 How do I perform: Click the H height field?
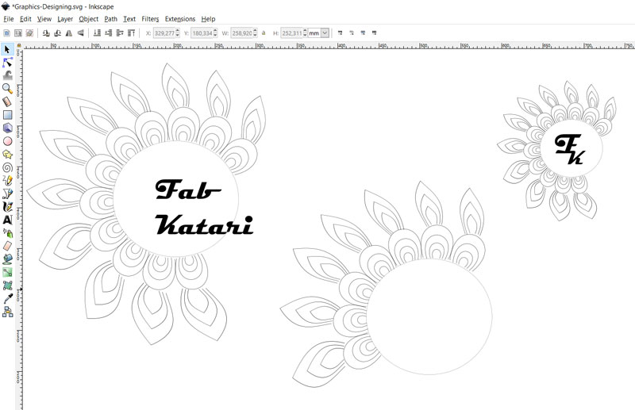(x=291, y=33)
